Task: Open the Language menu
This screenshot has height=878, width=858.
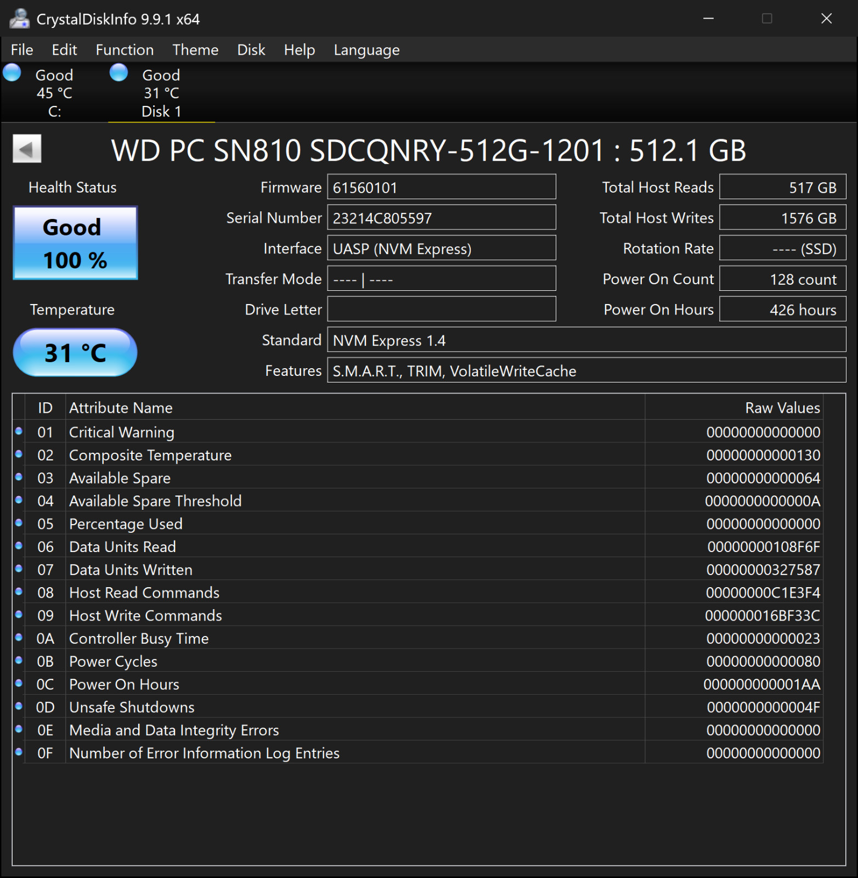Action: coord(366,50)
